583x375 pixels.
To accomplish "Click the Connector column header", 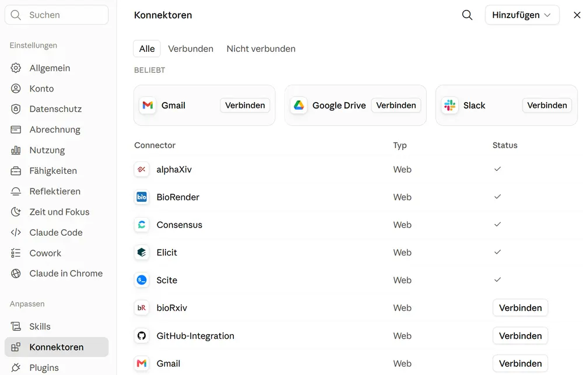I will click(x=154, y=145).
